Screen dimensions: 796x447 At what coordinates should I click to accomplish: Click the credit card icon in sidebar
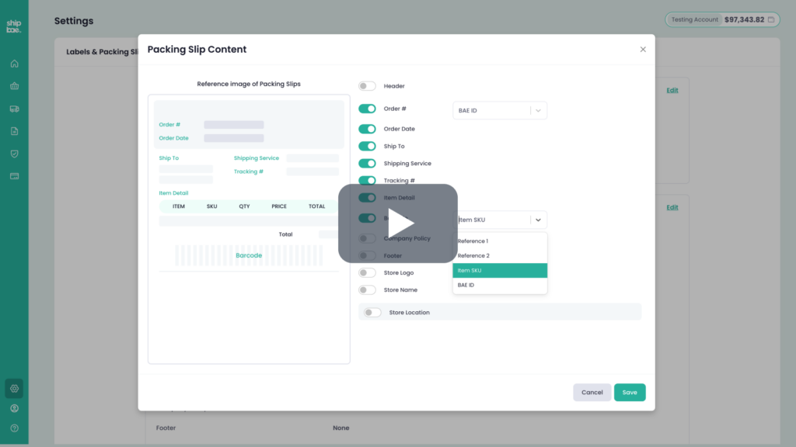point(14,176)
